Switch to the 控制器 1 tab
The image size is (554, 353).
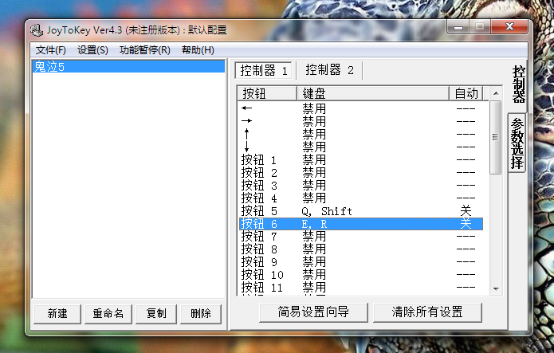(264, 70)
